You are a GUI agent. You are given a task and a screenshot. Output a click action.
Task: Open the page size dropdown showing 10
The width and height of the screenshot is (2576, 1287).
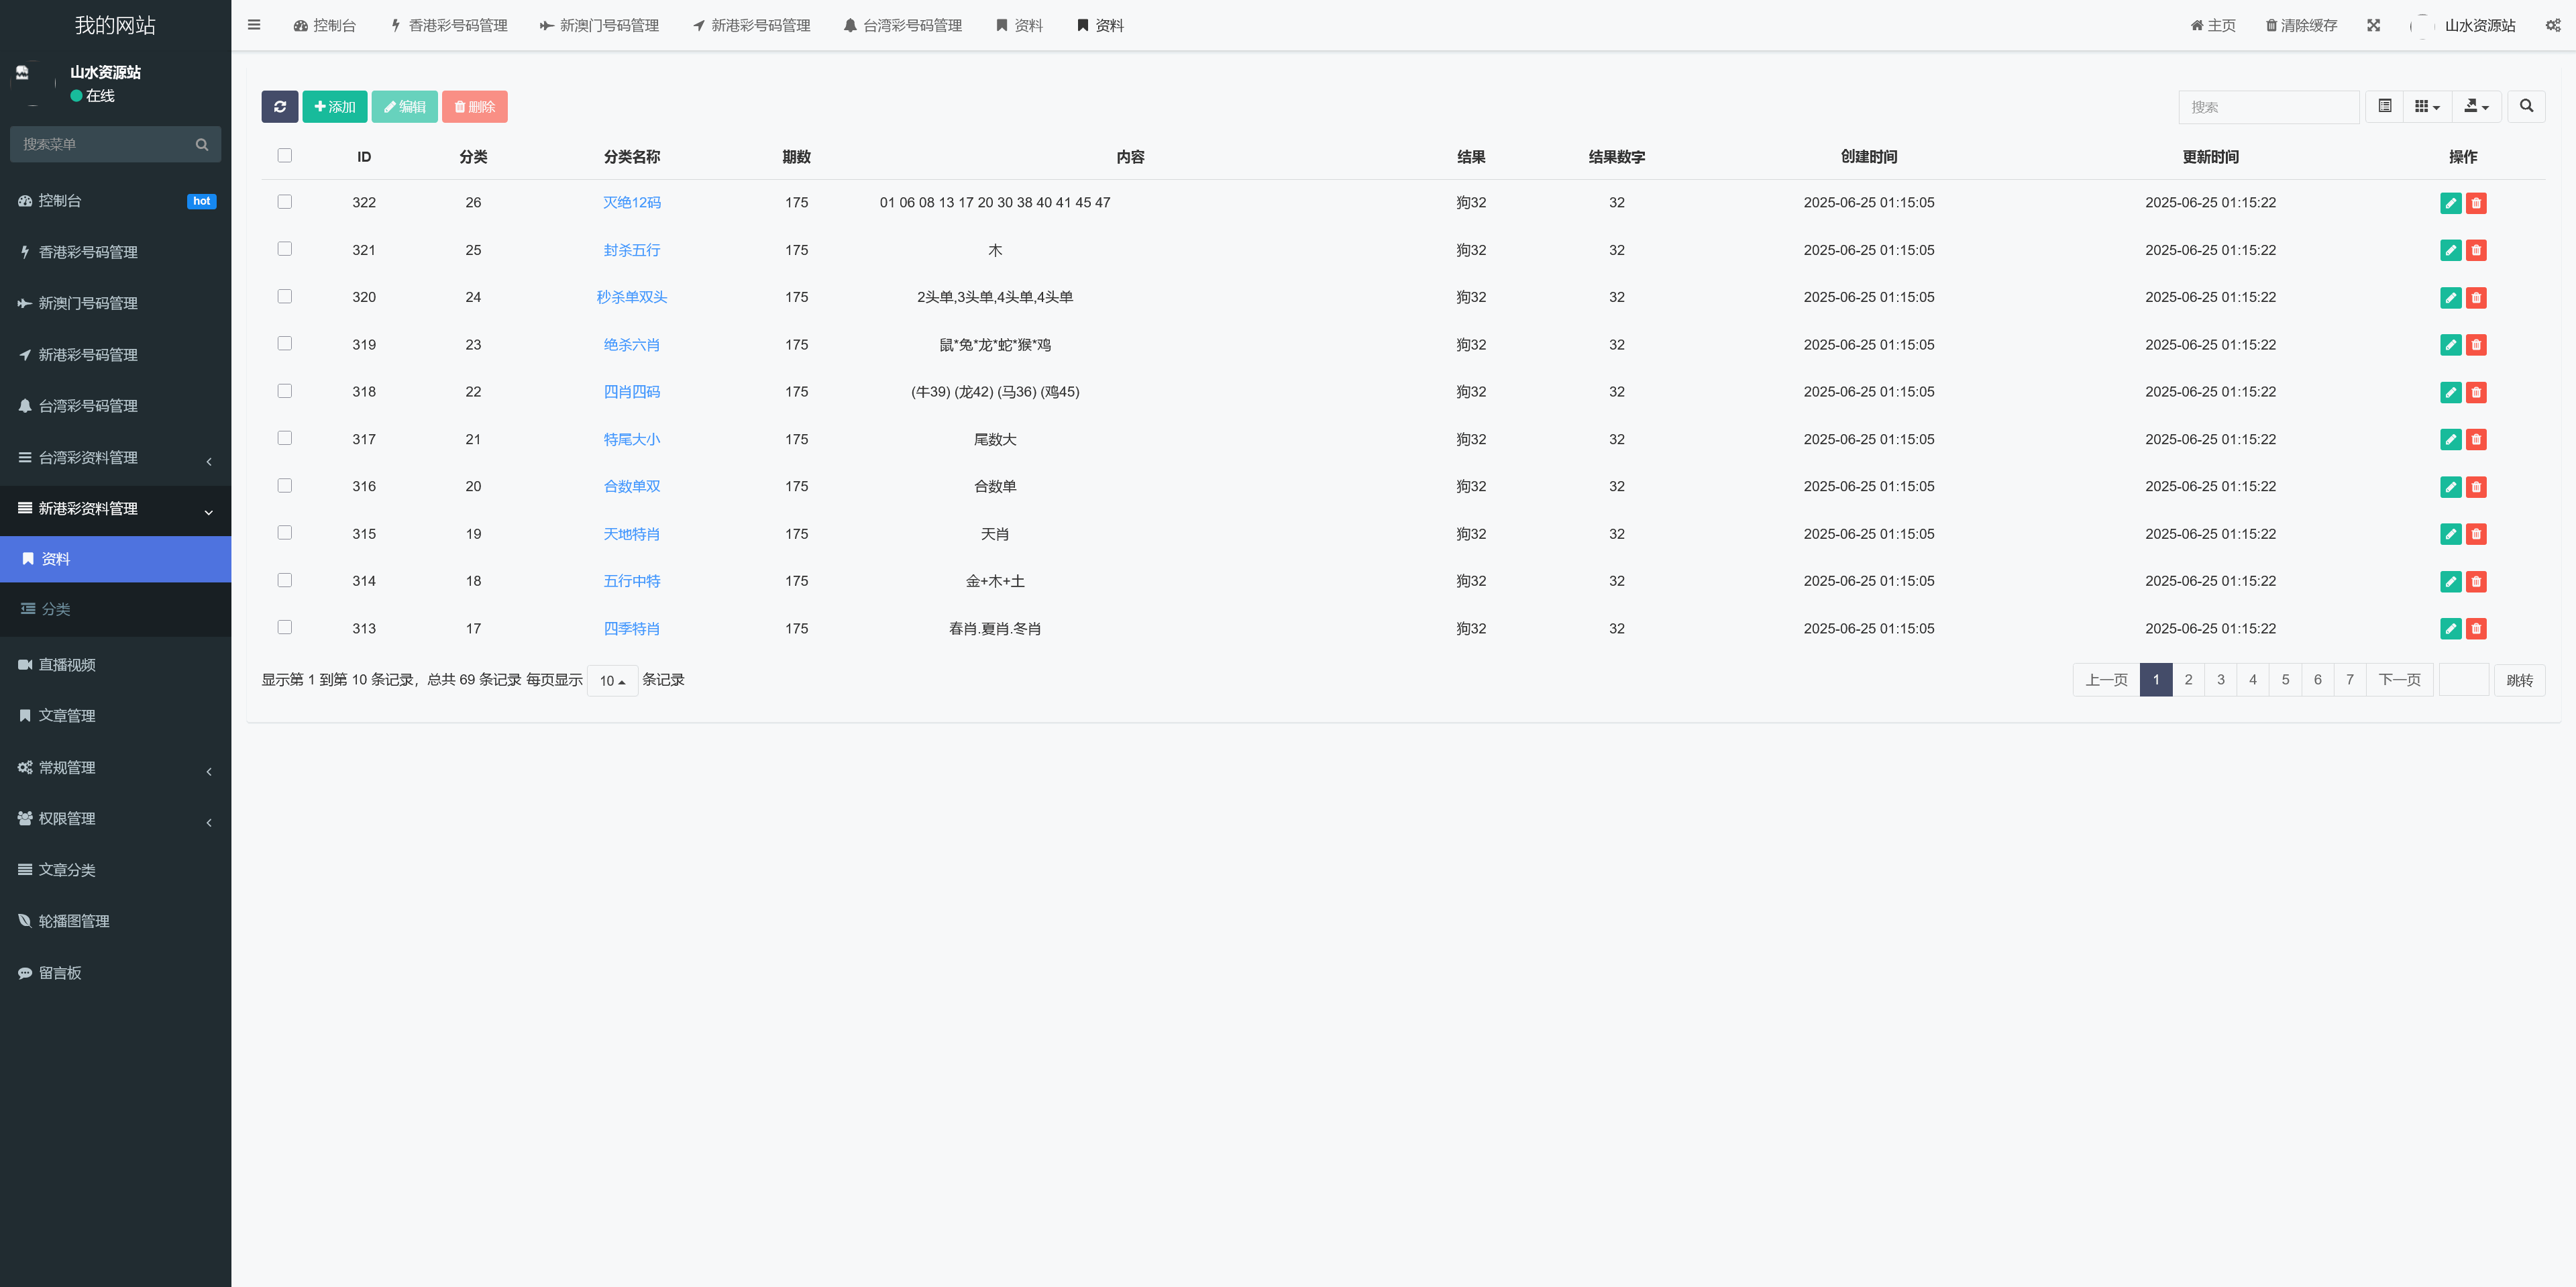(612, 681)
